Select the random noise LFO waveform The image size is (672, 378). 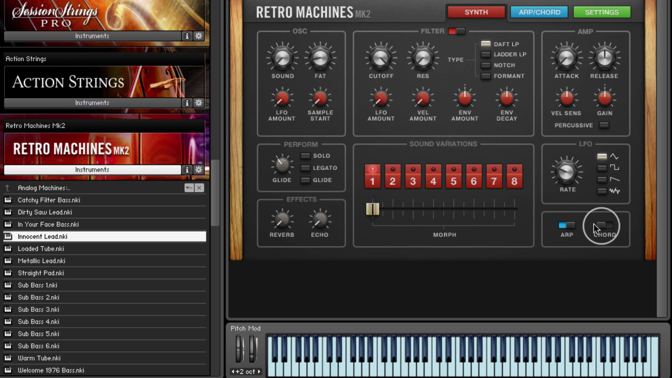[602, 191]
